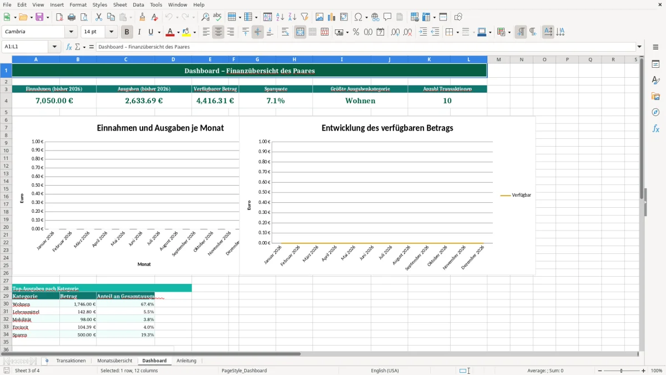This screenshot has height=375, width=666.
Task: Switch to the Anleitung sheet tab
Action: coord(186,361)
